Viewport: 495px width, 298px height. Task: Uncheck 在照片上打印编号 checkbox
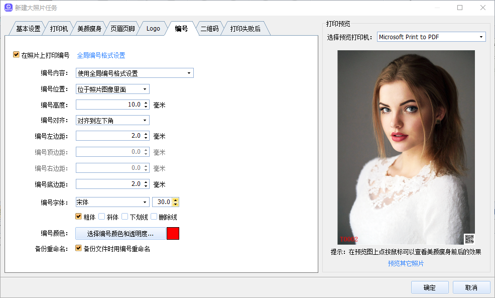tap(16, 55)
